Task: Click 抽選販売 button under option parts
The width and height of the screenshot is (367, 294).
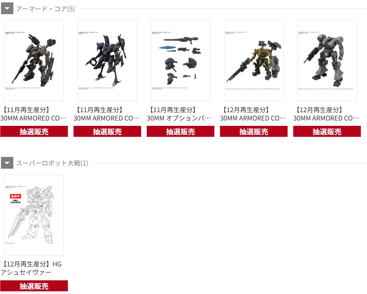Action: point(181,131)
